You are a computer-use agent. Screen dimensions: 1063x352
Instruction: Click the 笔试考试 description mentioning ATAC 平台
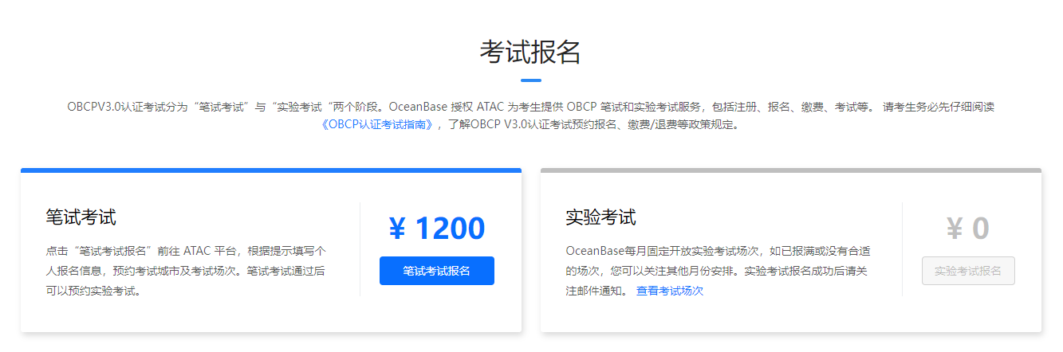187,270
